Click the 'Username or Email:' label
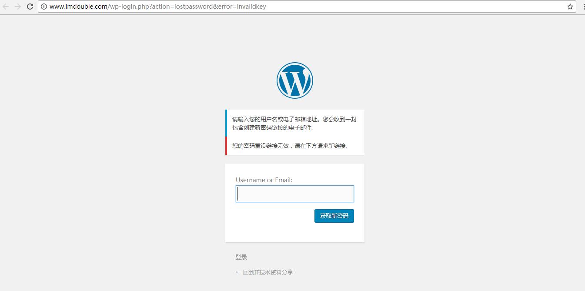The image size is (585, 291). [x=264, y=180]
